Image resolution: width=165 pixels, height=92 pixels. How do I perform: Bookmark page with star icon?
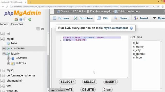158,7
